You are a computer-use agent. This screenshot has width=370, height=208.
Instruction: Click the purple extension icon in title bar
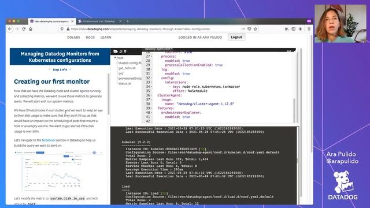[309, 21]
